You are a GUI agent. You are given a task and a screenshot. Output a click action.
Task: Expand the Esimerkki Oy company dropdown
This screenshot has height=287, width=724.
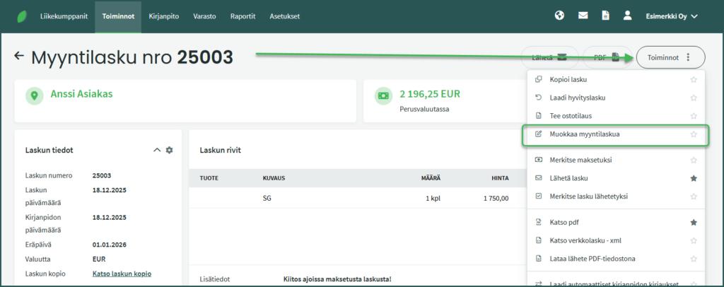click(671, 16)
